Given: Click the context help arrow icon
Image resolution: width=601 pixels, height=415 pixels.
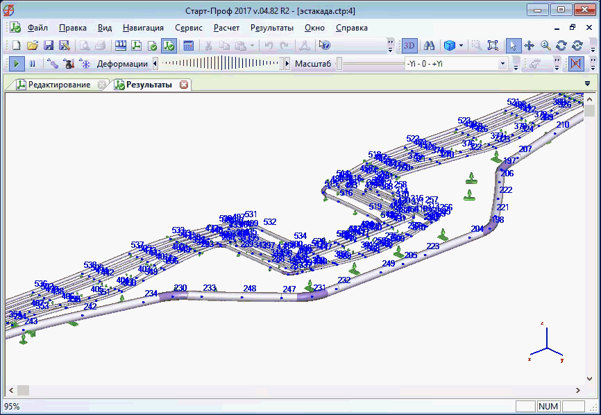Looking at the screenshot, I should coord(324,45).
